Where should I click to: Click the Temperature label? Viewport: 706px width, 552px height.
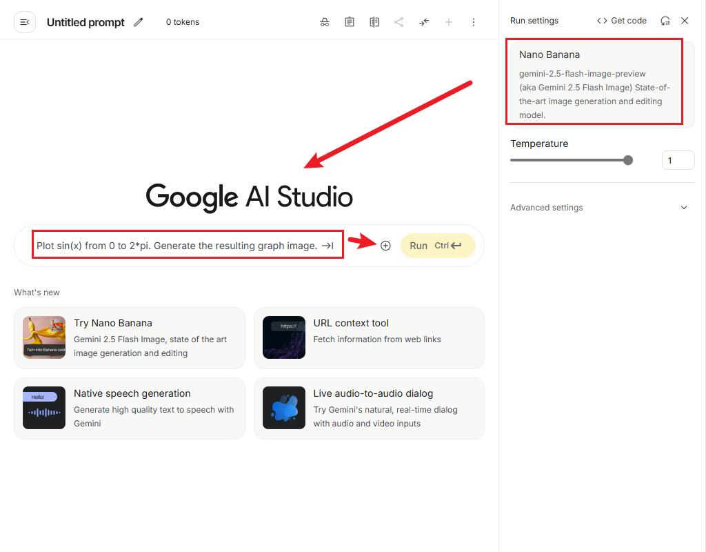pyautogui.click(x=539, y=144)
